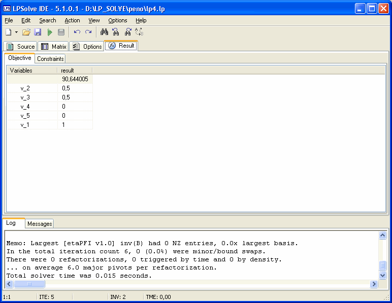Click the Redo arrow icon
Image resolution: width=392 pixels, height=303 pixels.
(x=88, y=32)
